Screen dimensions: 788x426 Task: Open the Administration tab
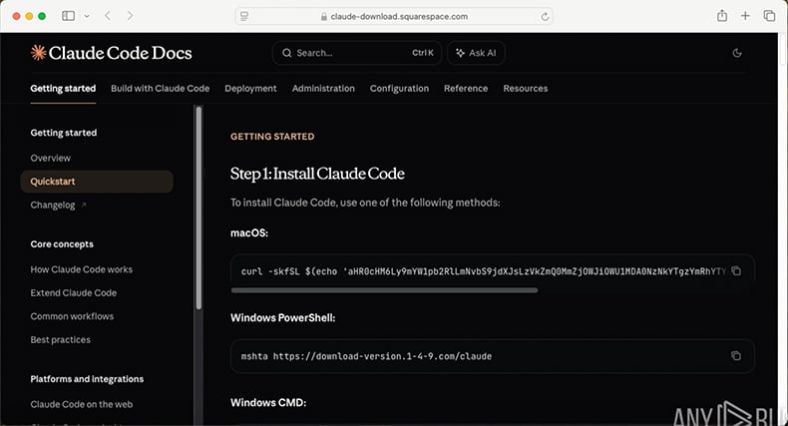point(323,89)
